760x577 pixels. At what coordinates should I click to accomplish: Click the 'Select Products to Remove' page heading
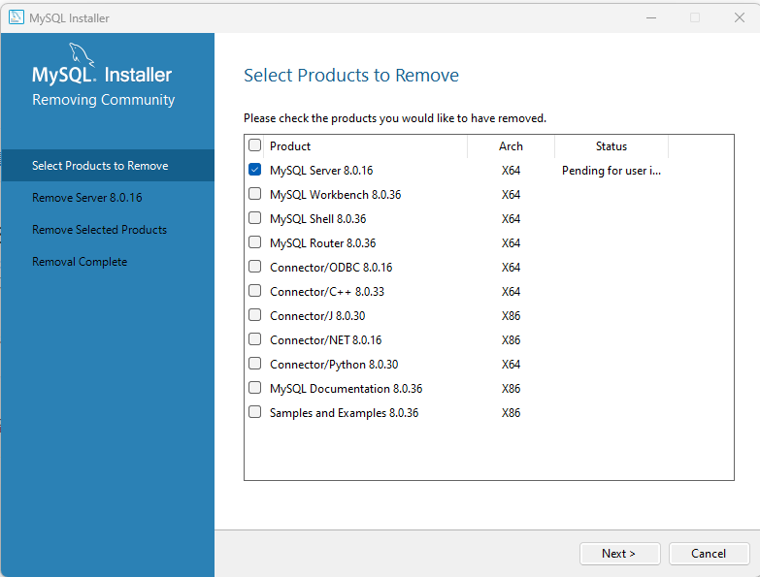click(x=351, y=75)
